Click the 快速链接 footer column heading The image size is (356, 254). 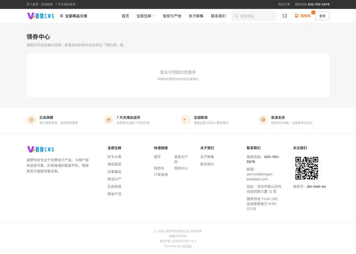[161, 148]
